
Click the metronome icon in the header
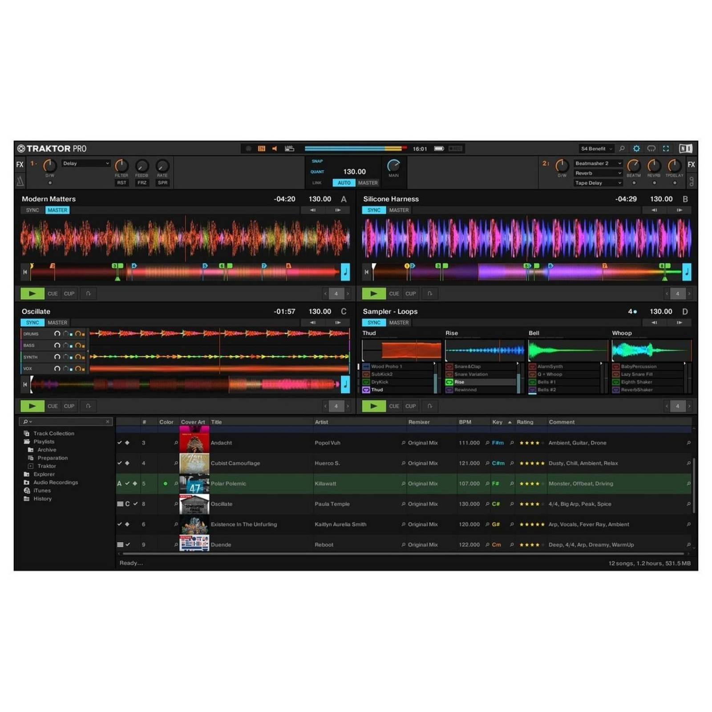(261, 148)
